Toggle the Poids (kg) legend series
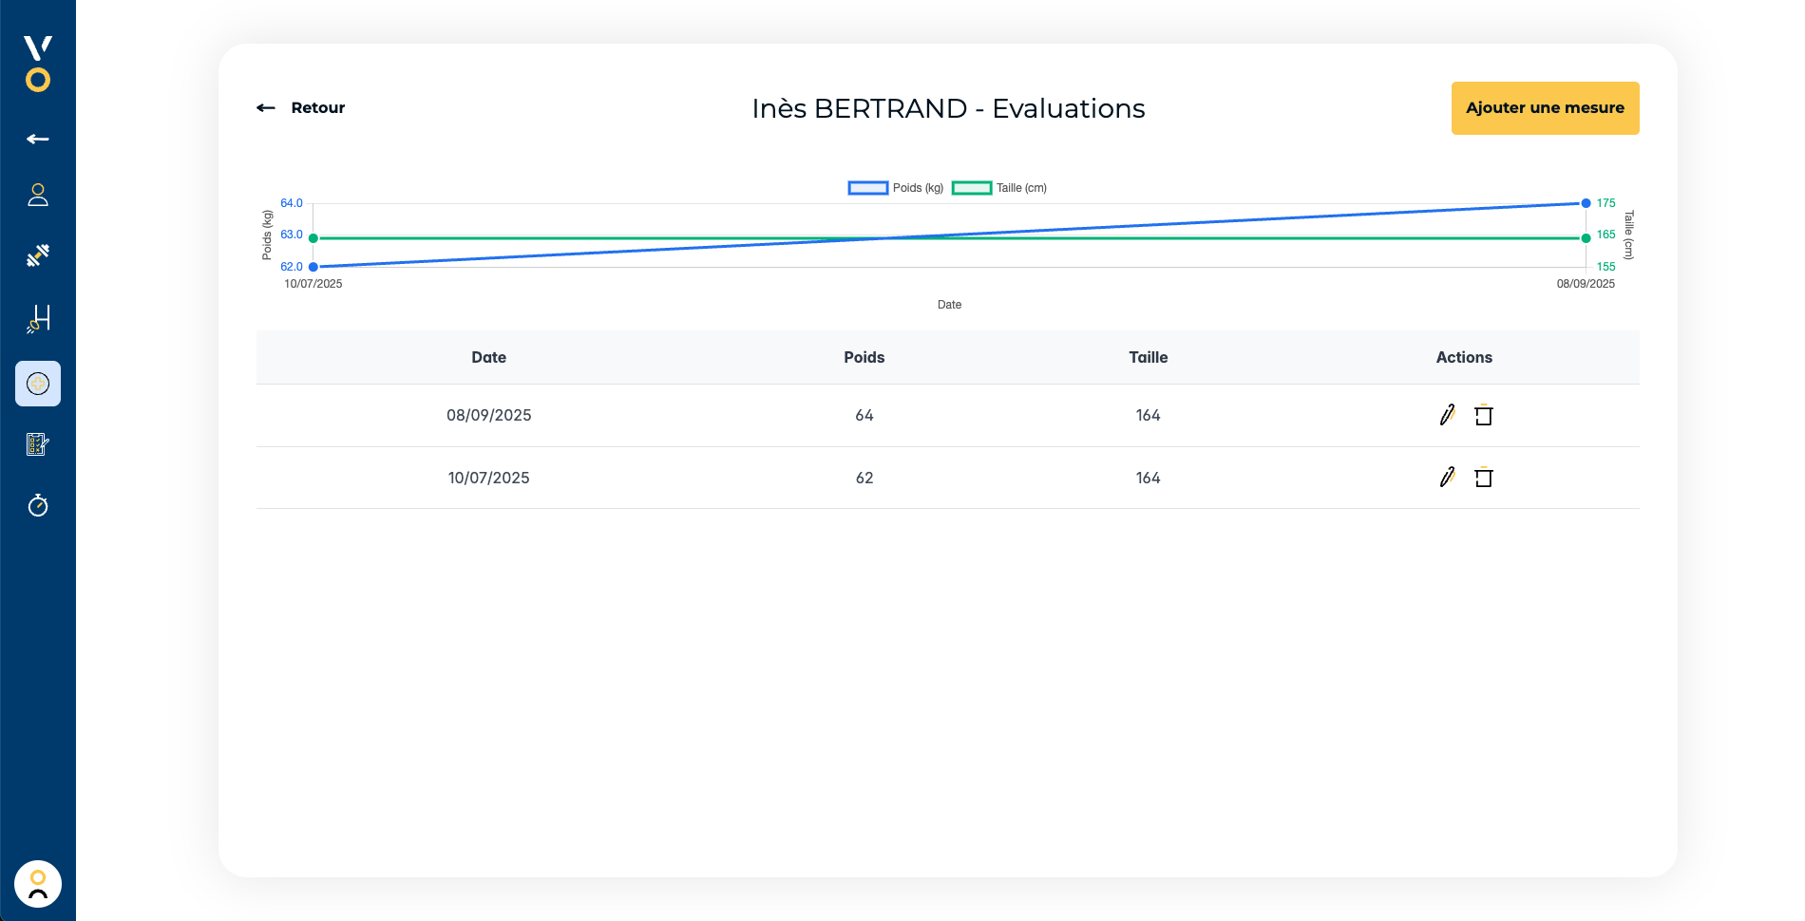Image resolution: width=1805 pixels, height=921 pixels. [x=895, y=188]
